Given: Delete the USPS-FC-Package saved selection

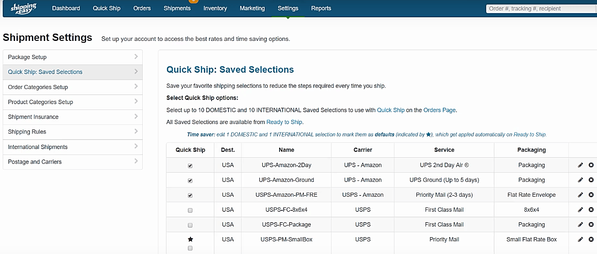Looking at the screenshot, I should (591, 224).
